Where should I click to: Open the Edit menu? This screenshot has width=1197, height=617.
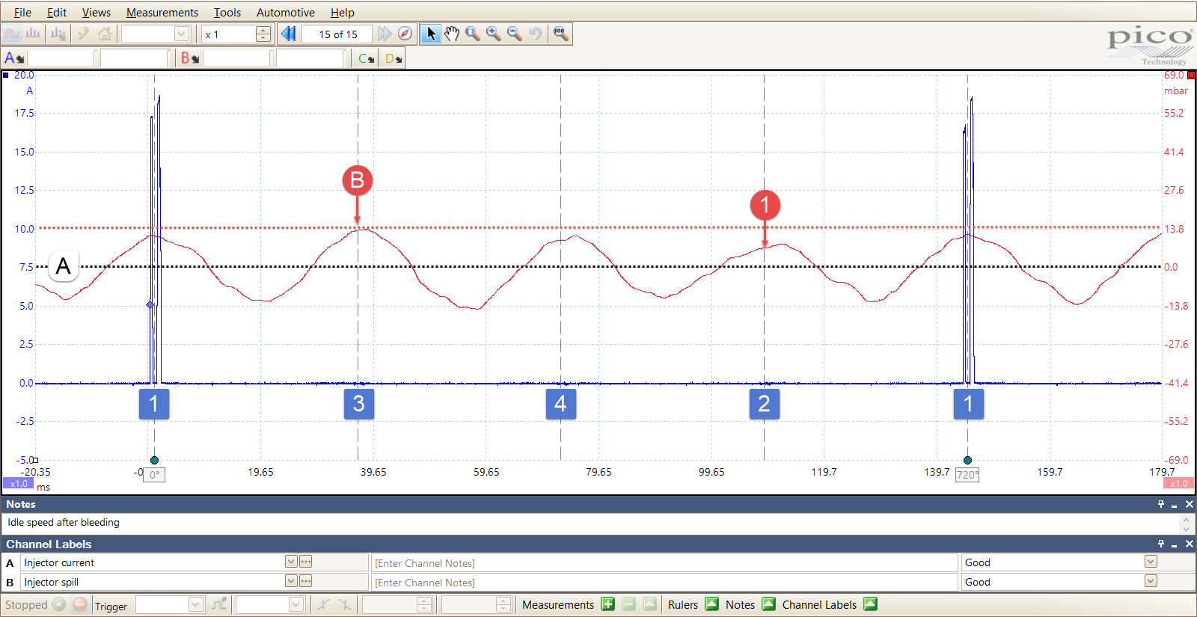tap(56, 12)
